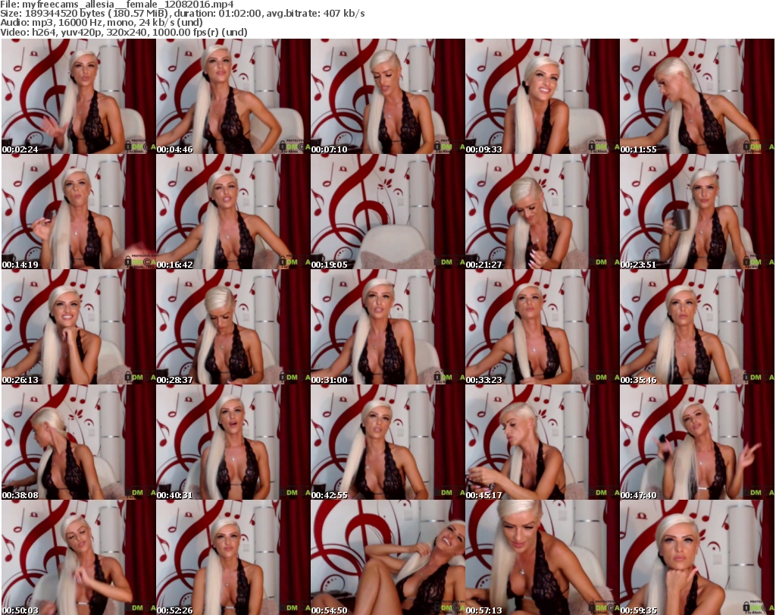Pick the frame stamped 00:14:19
Screen dimensions: 776x615
tap(79, 212)
